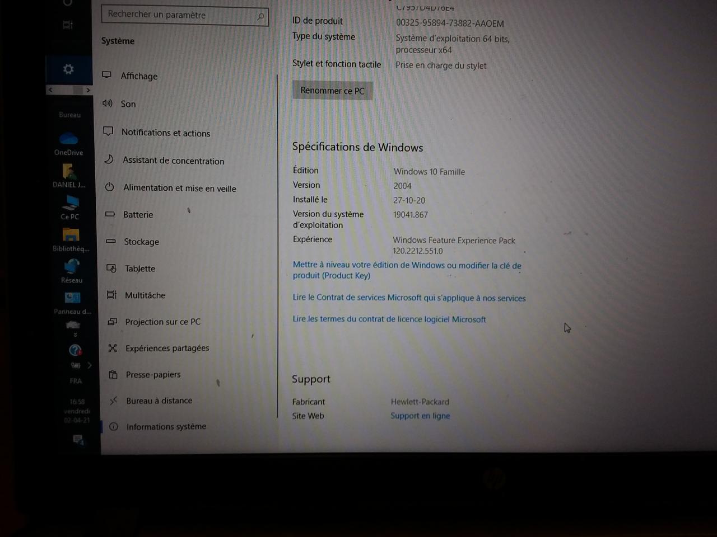Click the moon icon for Assistant de concentration
This screenshot has height=537, width=717.
click(x=109, y=159)
